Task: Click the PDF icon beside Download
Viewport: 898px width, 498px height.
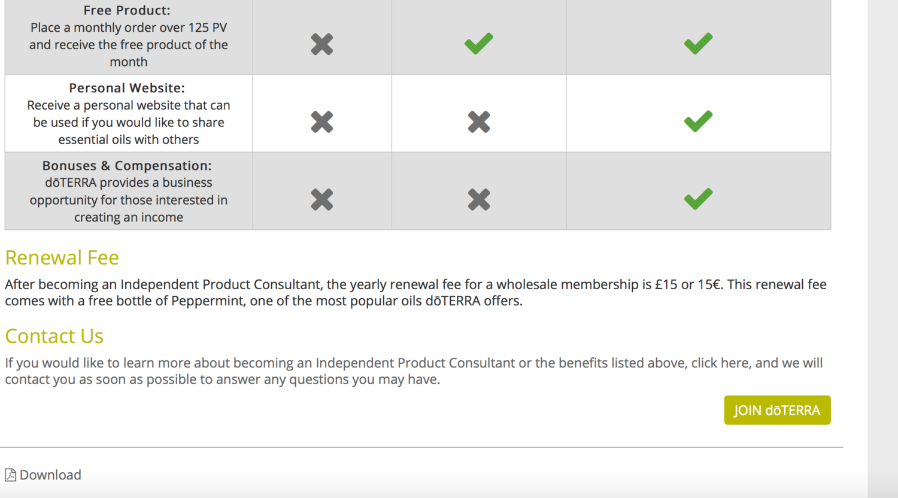Action: coord(10,475)
